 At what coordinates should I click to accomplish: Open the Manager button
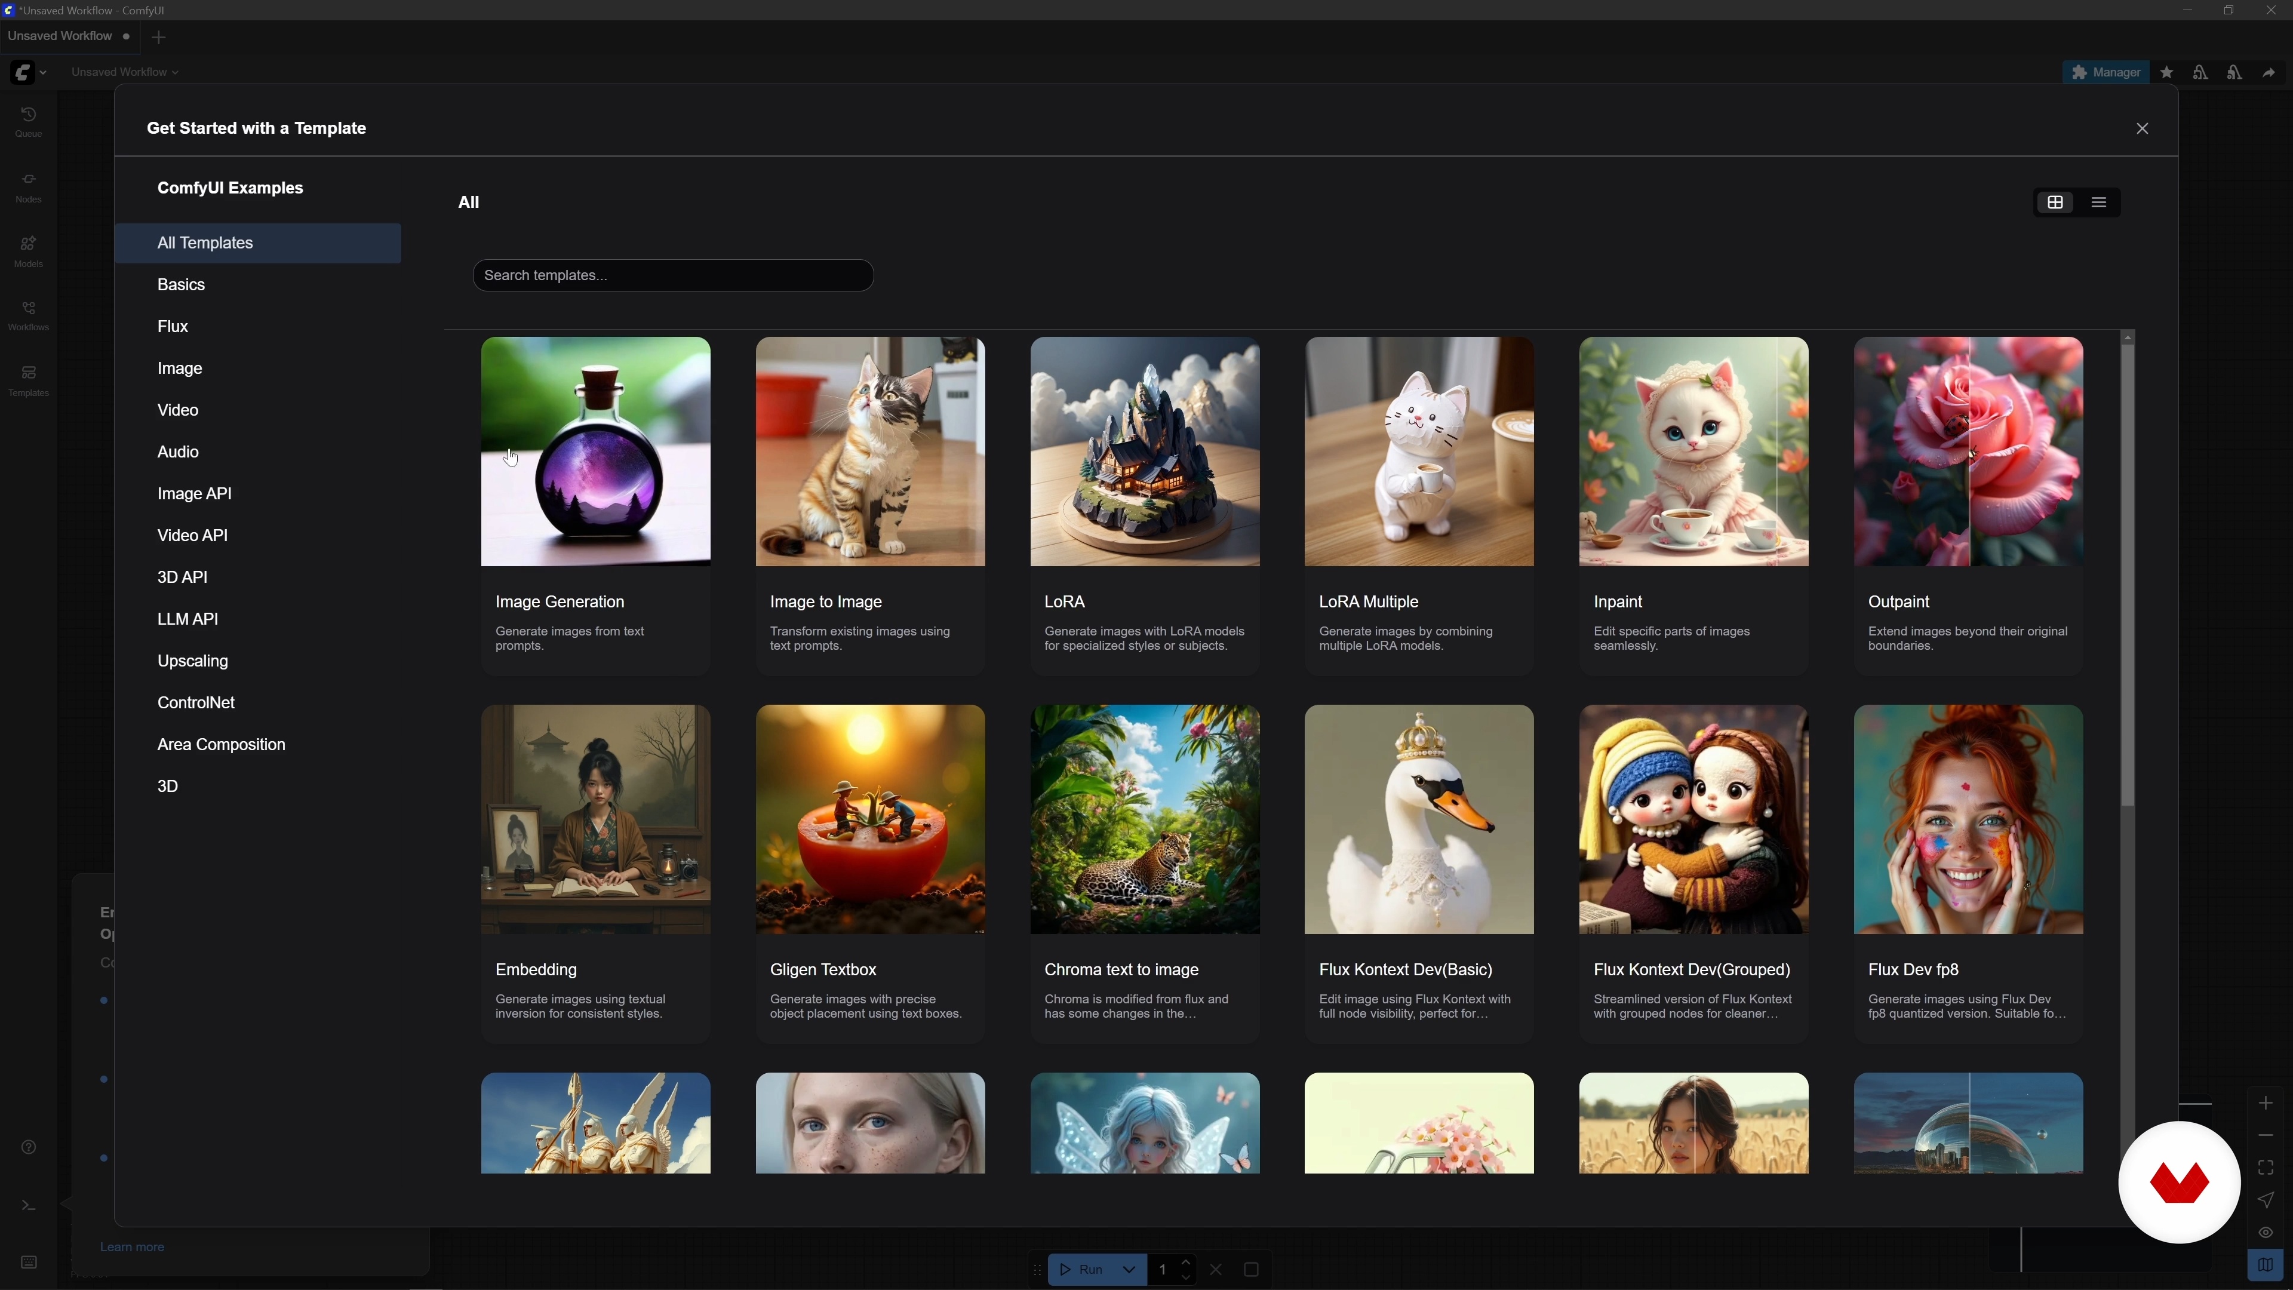(2105, 72)
